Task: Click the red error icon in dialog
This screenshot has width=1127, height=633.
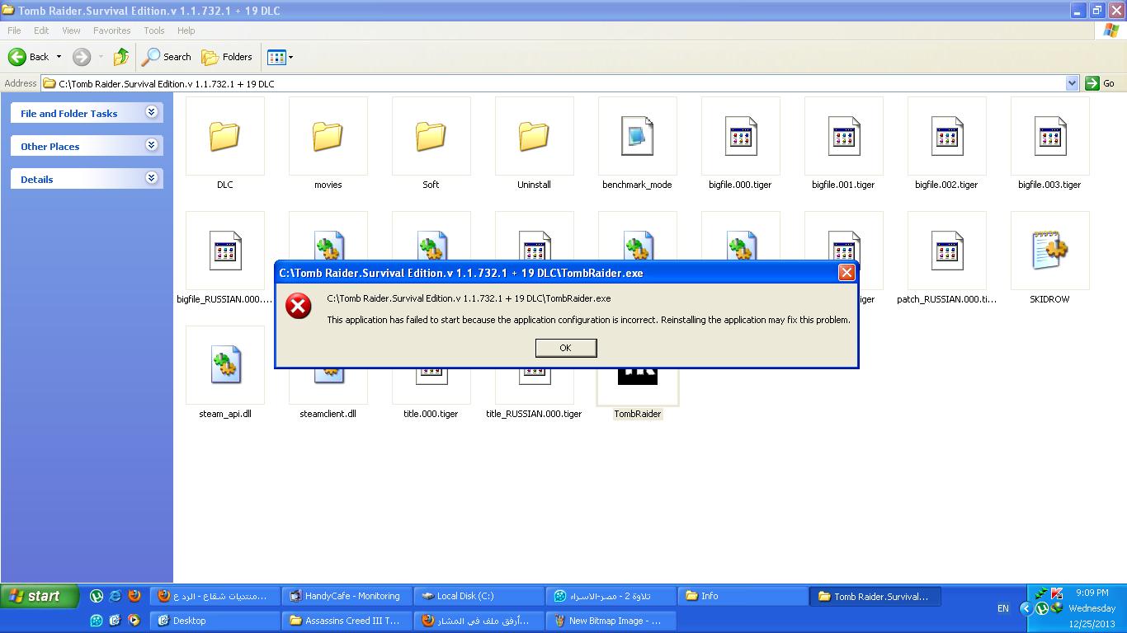Action: 299,307
